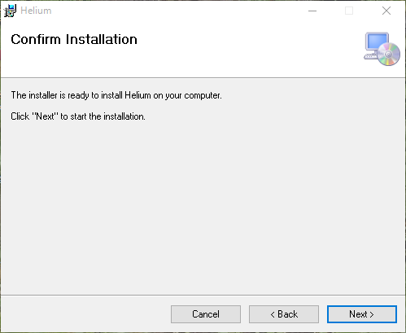Image resolution: width=406 pixels, height=333 pixels.
Task: Click Next to start the installation
Action: (x=362, y=314)
